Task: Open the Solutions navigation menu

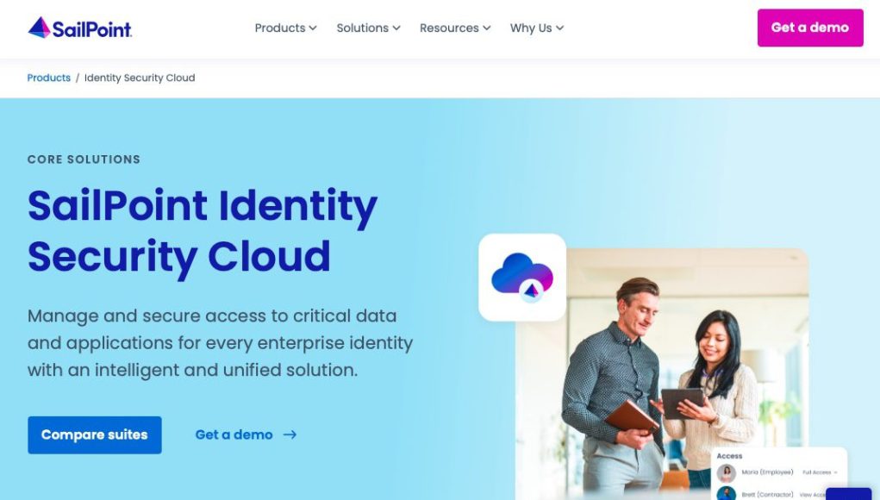Action: click(368, 28)
